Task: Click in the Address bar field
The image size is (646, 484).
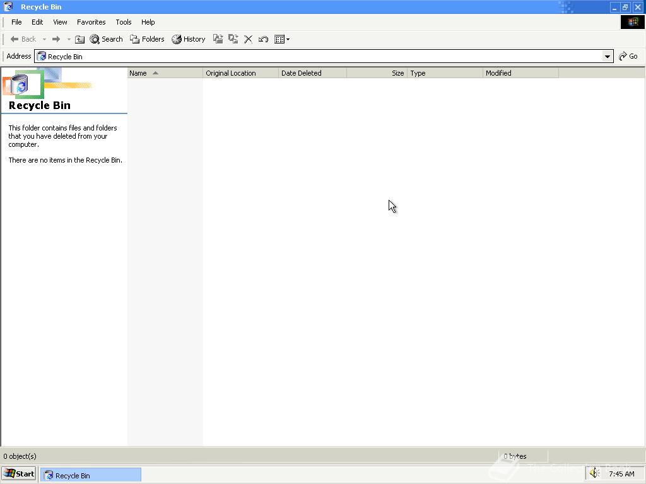Action: pos(324,56)
